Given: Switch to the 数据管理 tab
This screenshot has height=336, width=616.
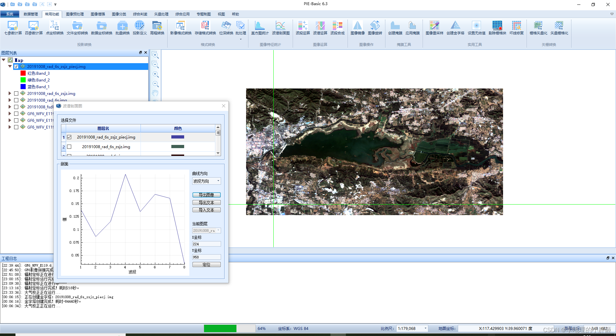Looking at the screenshot, I should pyautogui.click(x=30, y=14).
